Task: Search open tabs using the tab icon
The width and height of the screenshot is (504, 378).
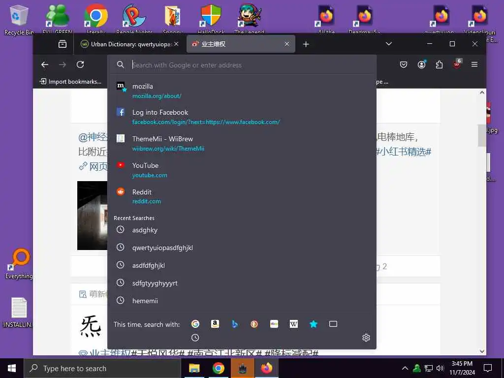Action: [x=333, y=324]
